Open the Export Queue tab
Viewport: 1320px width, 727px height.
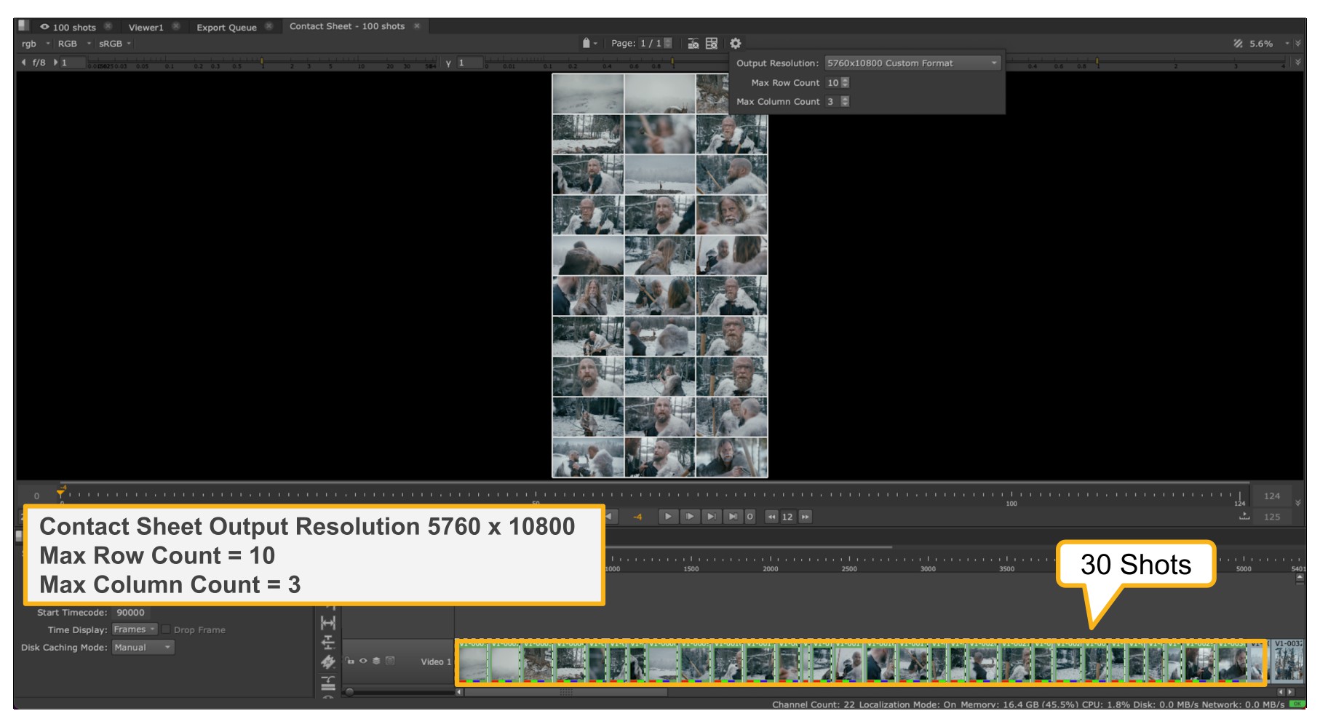pyautogui.click(x=226, y=27)
